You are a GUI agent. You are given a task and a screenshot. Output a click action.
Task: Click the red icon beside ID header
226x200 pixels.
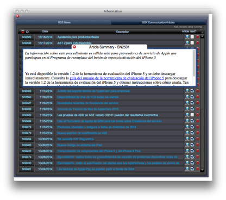click(x=23, y=32)
